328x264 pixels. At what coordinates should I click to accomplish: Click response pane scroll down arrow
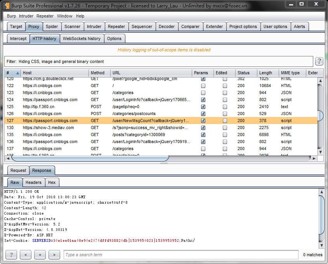321,245
